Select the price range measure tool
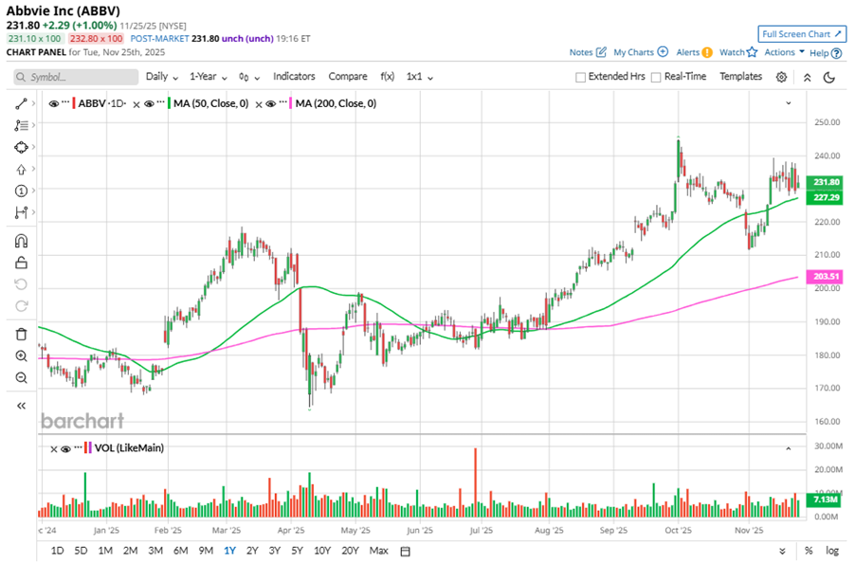The image size is (855, 564). [x=21, y=212]
